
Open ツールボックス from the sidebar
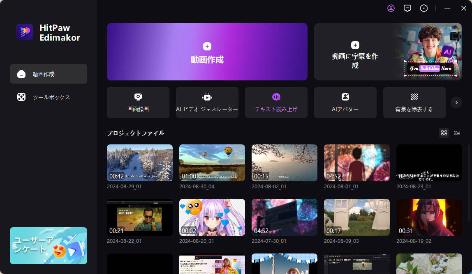48,97
